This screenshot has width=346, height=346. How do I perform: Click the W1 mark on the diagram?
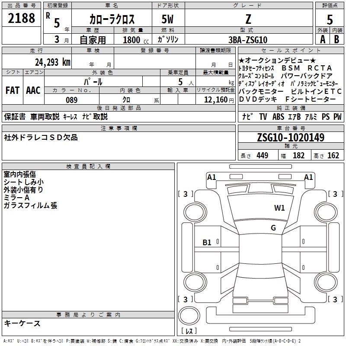(x=279, y=208)
